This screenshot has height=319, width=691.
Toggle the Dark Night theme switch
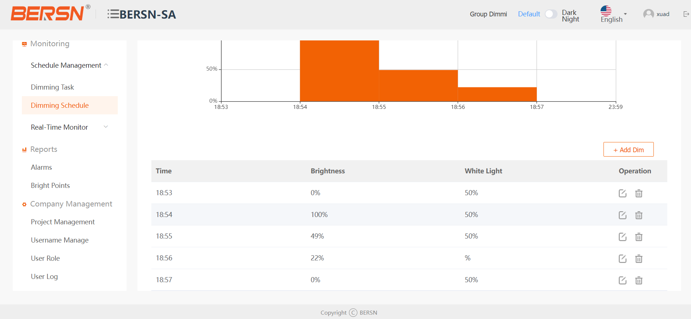click(551, 14)
